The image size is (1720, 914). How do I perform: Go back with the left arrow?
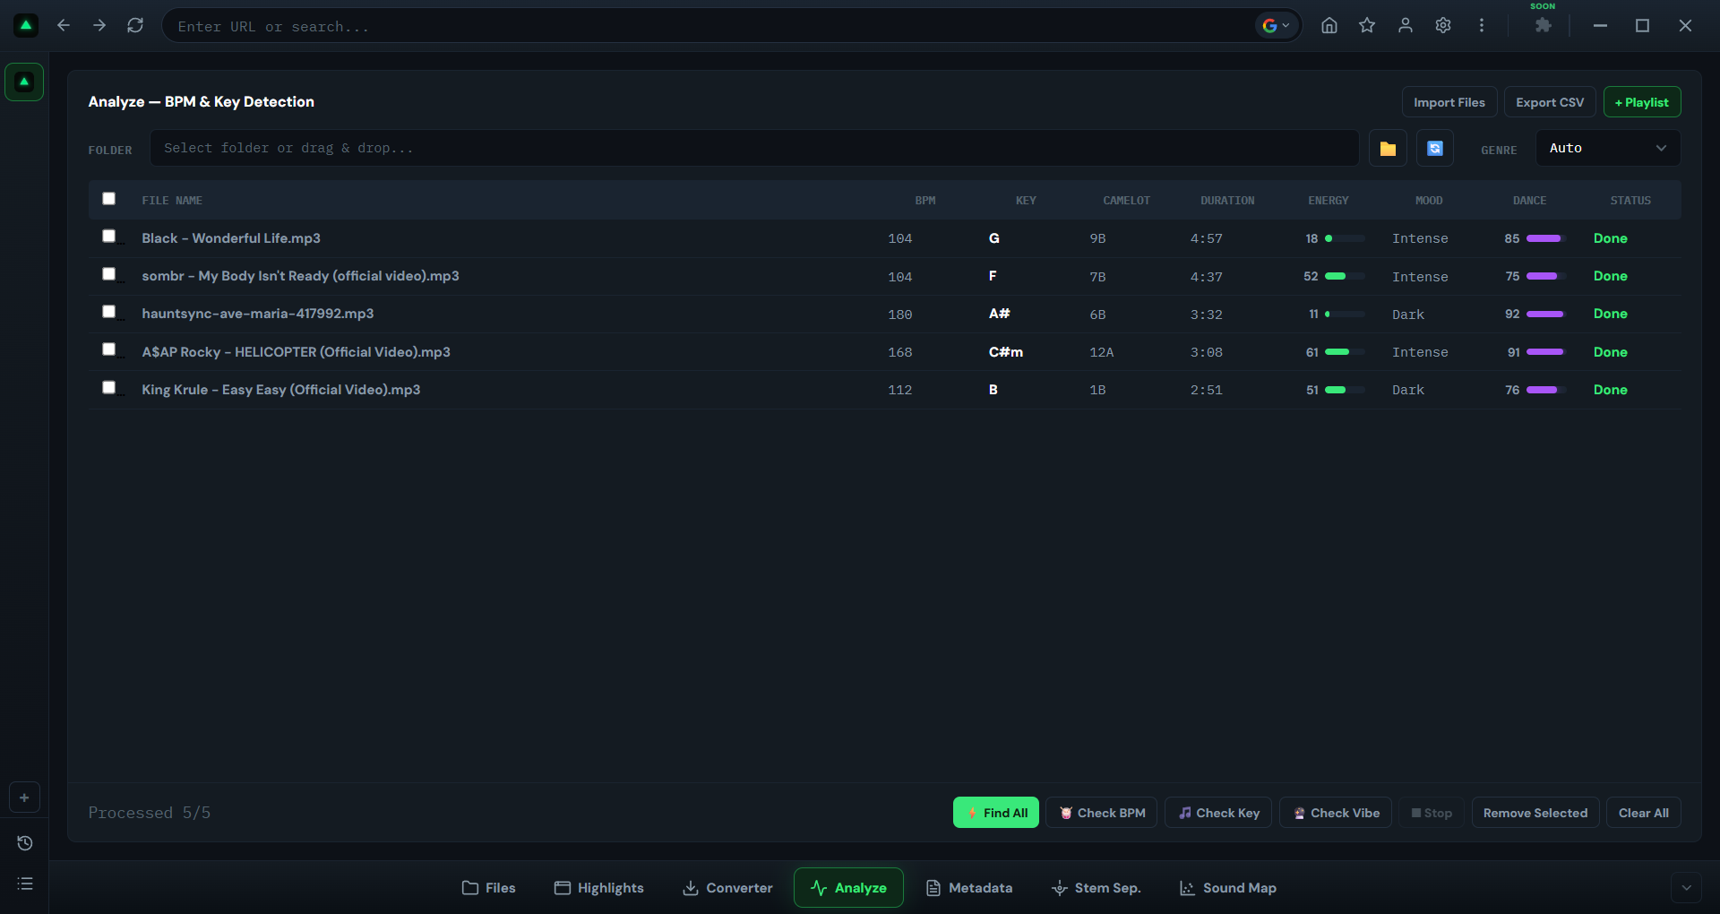click(64, 25)
